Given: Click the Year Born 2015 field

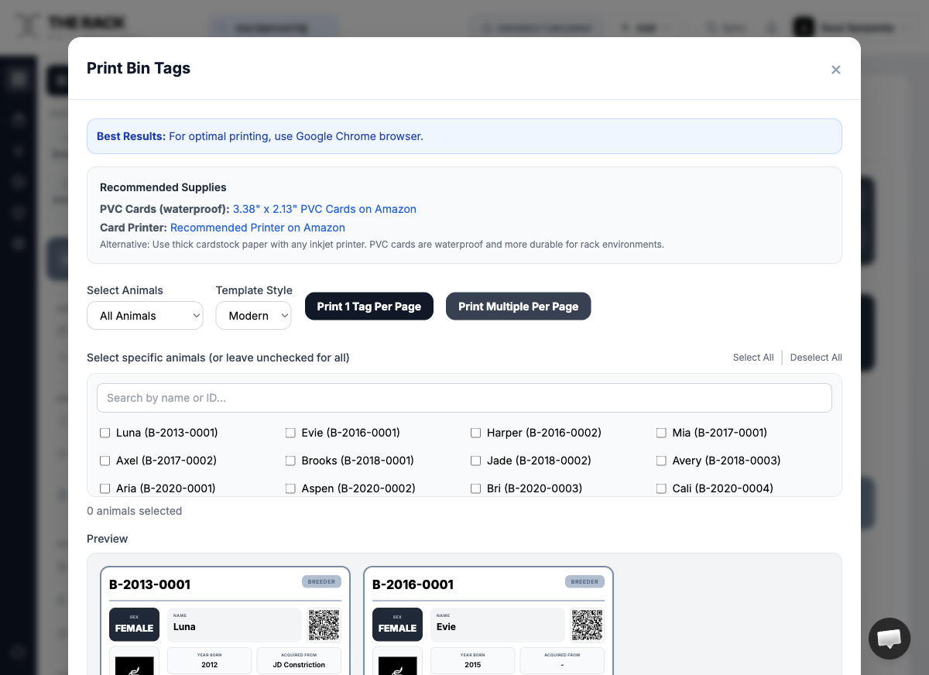Looking at the screenshot, I should pos(473,660).
